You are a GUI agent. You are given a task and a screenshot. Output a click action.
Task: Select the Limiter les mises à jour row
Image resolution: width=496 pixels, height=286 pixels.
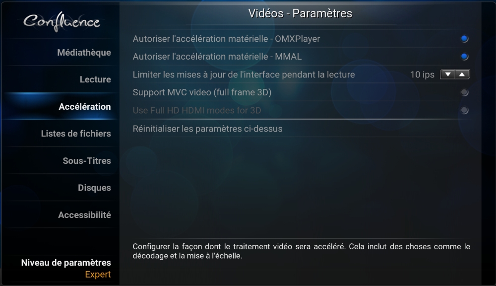click(301, 74)
